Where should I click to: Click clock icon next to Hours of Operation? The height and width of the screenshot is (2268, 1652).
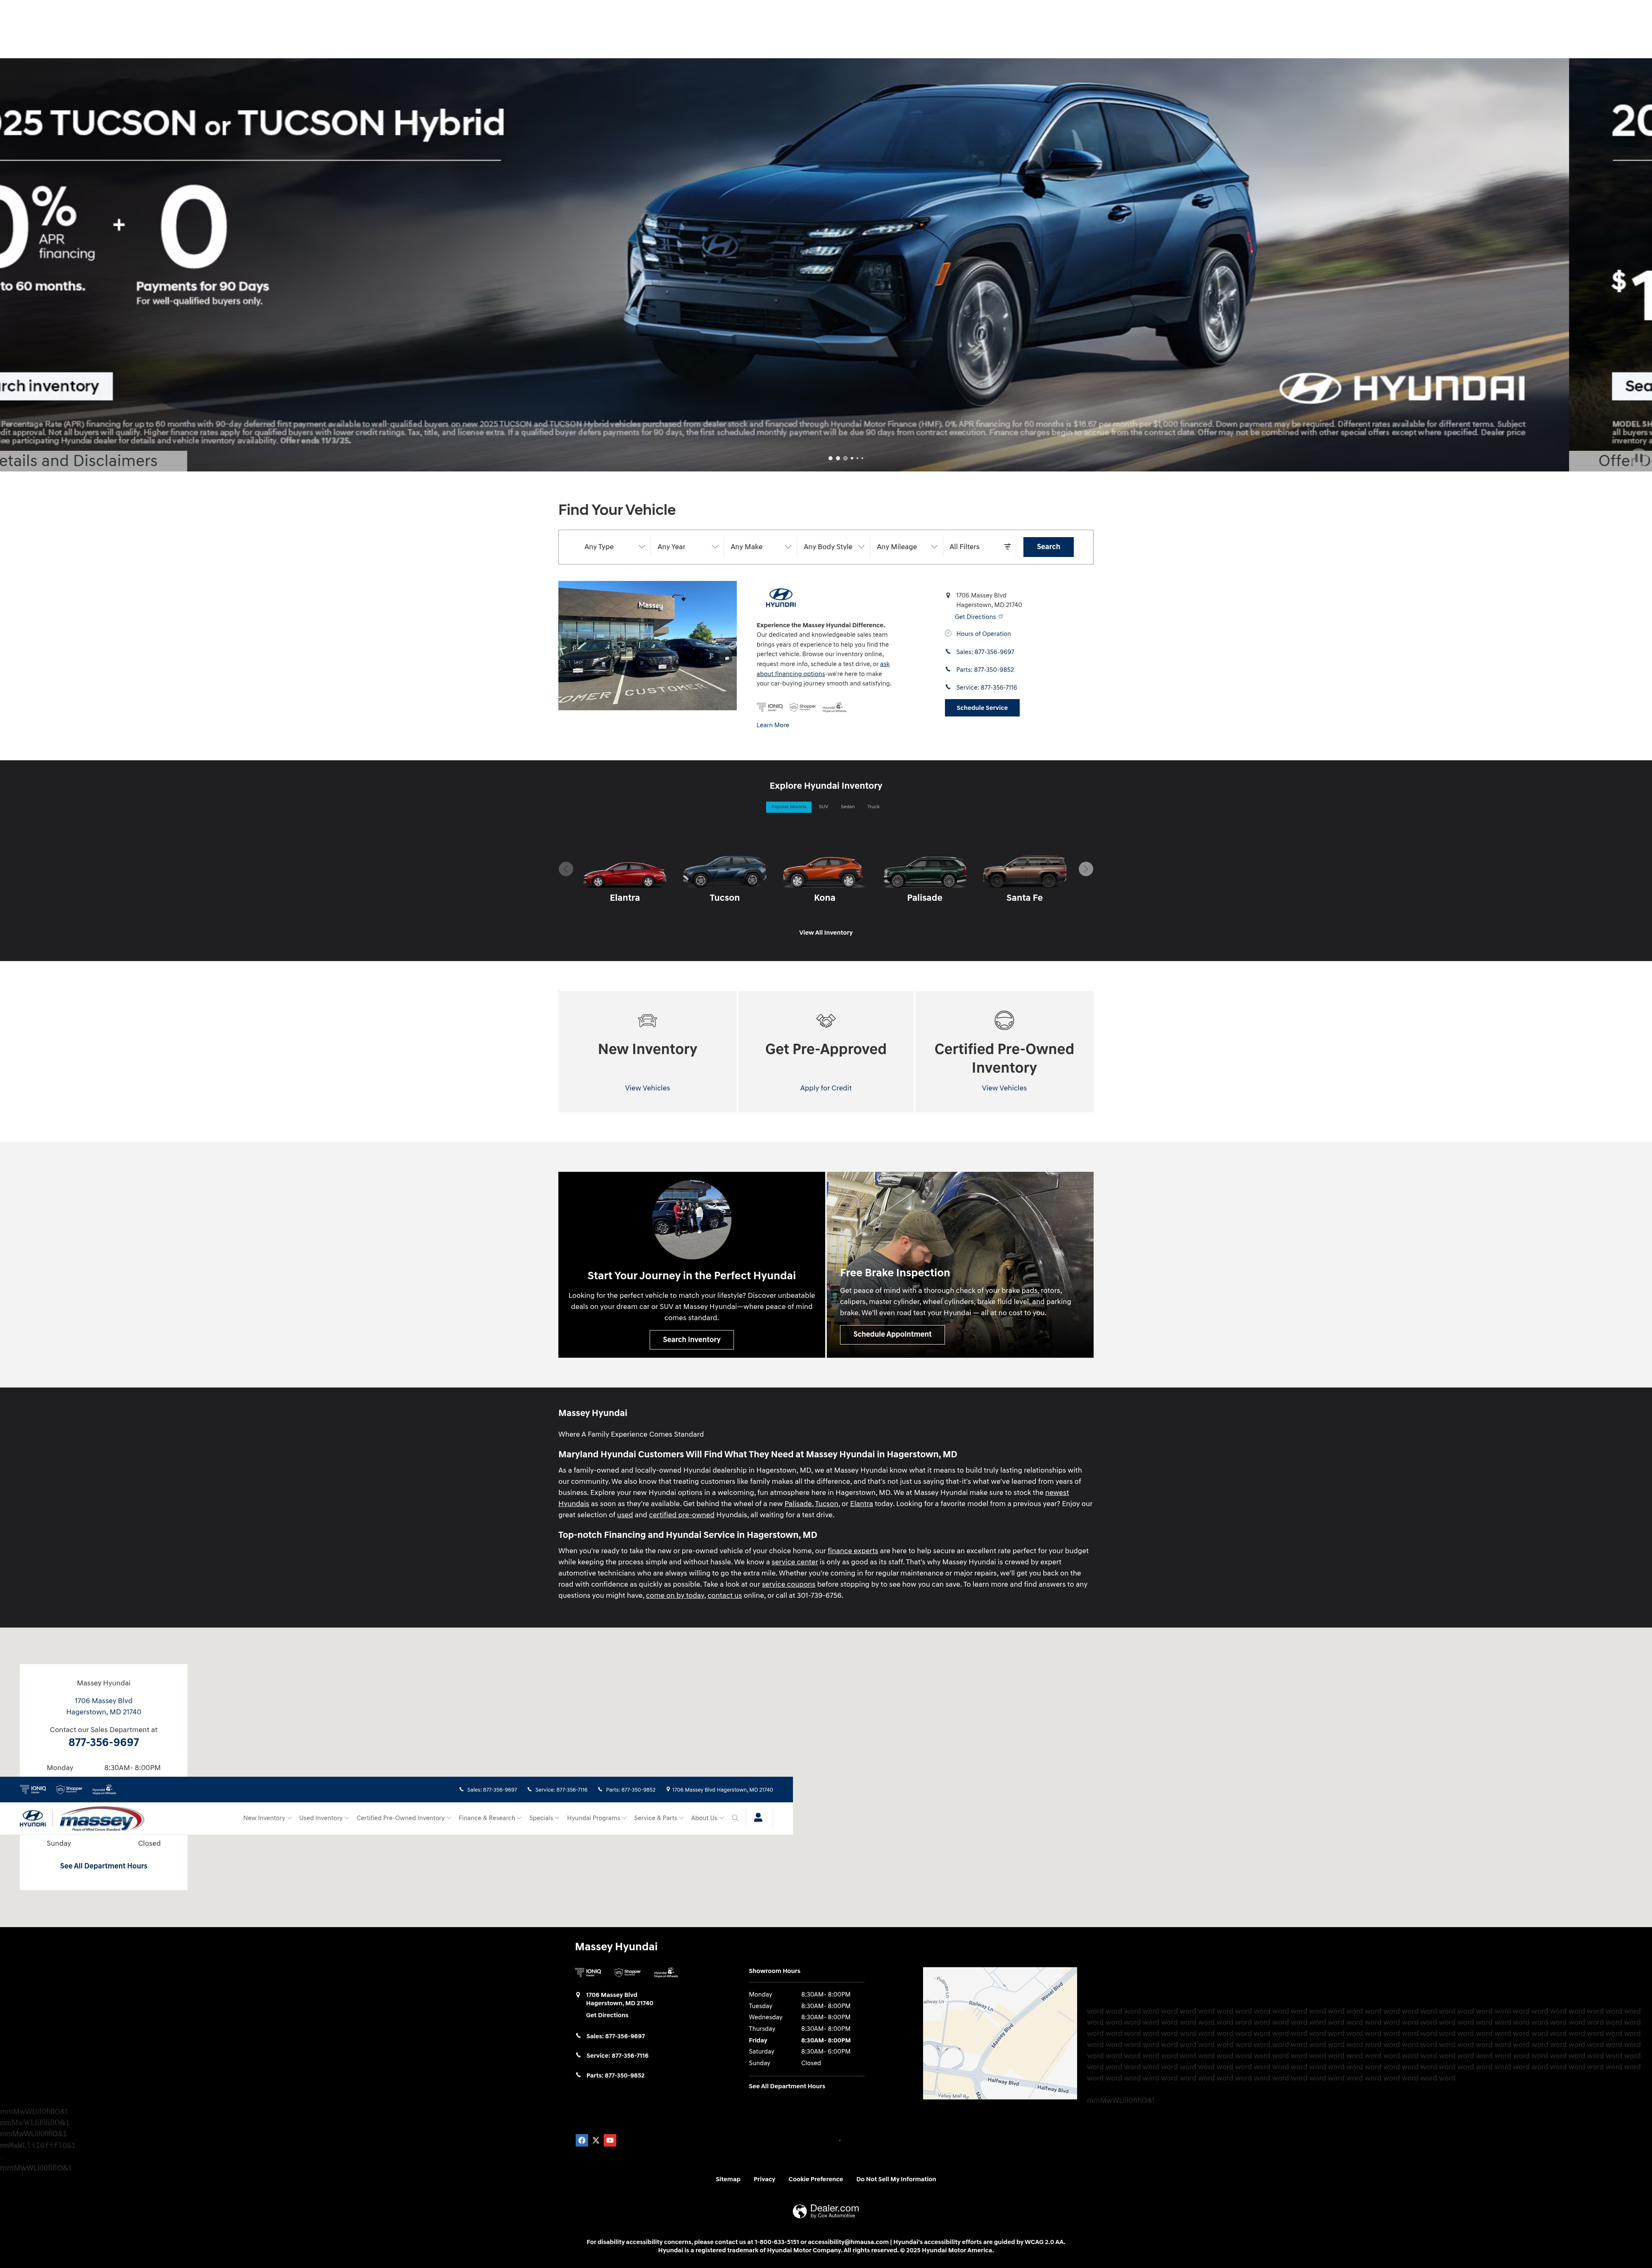948,633
